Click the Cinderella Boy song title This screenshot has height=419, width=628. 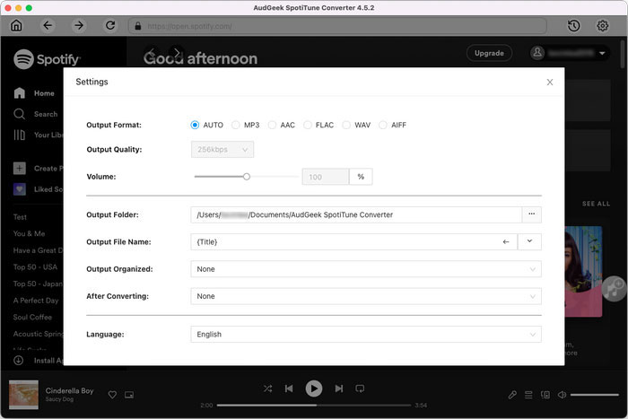(x=69, y=390)
